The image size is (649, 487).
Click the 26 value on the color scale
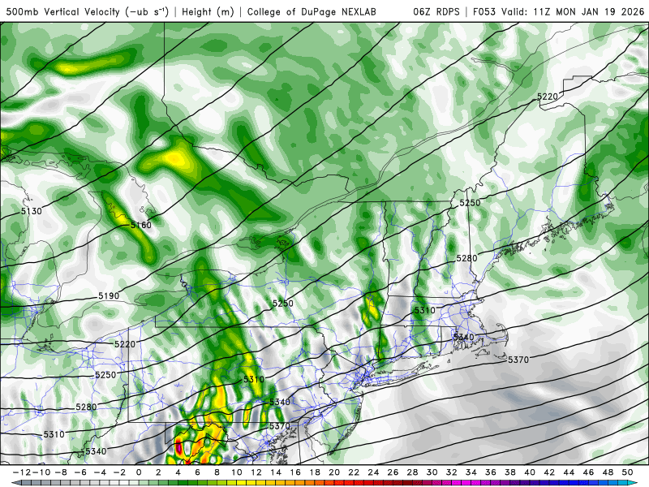393,472
